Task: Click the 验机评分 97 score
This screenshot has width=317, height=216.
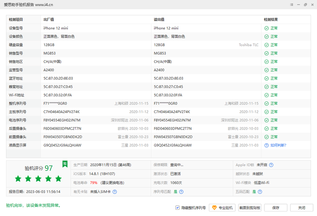Action: tap(38, 168)
